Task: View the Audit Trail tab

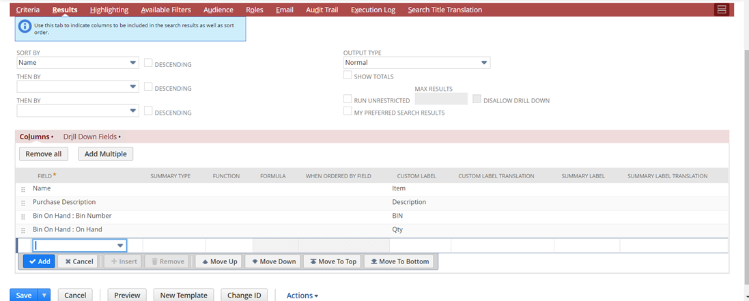Action: click(x=322, y=10)
